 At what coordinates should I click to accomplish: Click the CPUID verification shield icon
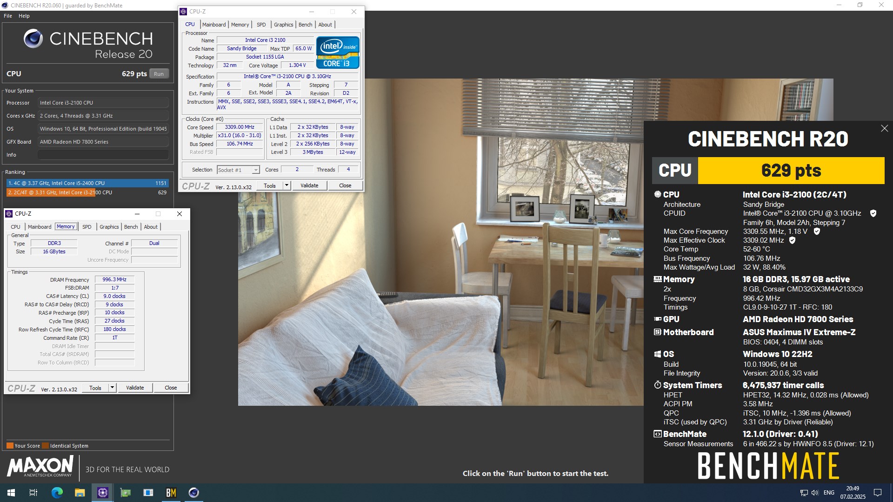point(873,213)
